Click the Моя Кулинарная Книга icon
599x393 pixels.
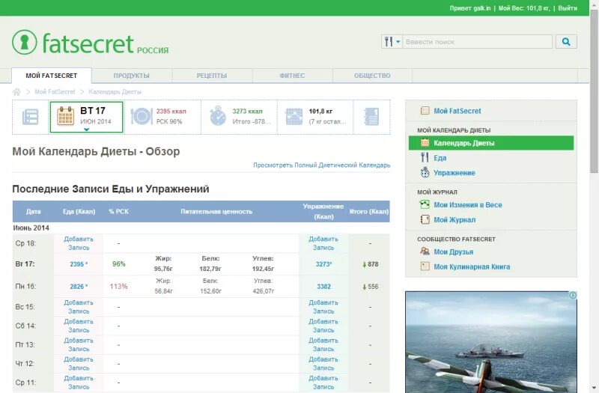pyautogui.click(x=425, y=266)
